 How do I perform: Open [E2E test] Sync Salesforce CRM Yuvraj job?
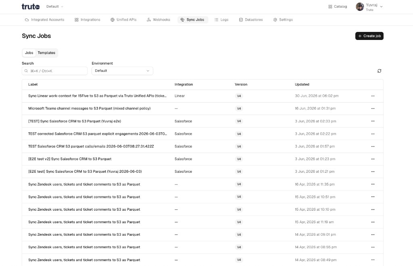(85, 172)
